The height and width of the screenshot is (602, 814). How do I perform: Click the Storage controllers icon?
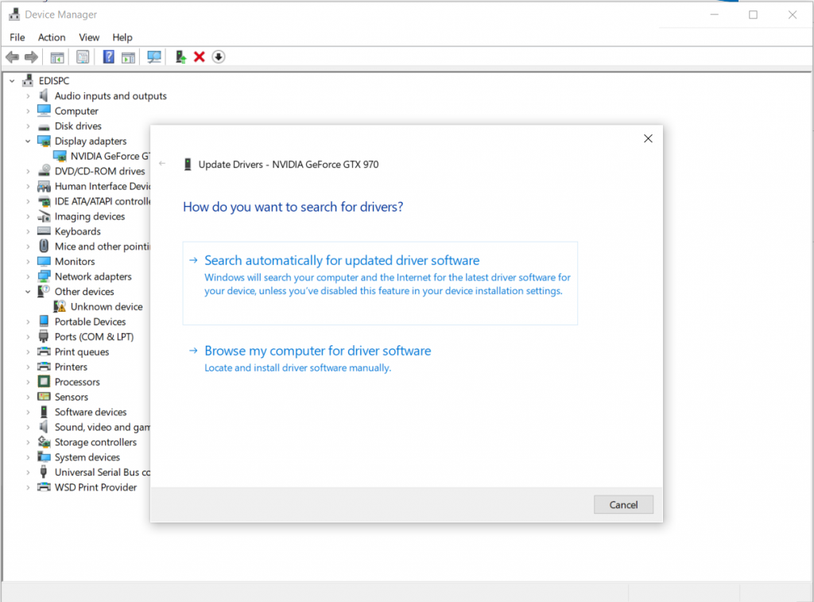pyautogui.click(x=45, y=442)
